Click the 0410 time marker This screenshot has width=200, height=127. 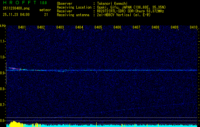194,28
